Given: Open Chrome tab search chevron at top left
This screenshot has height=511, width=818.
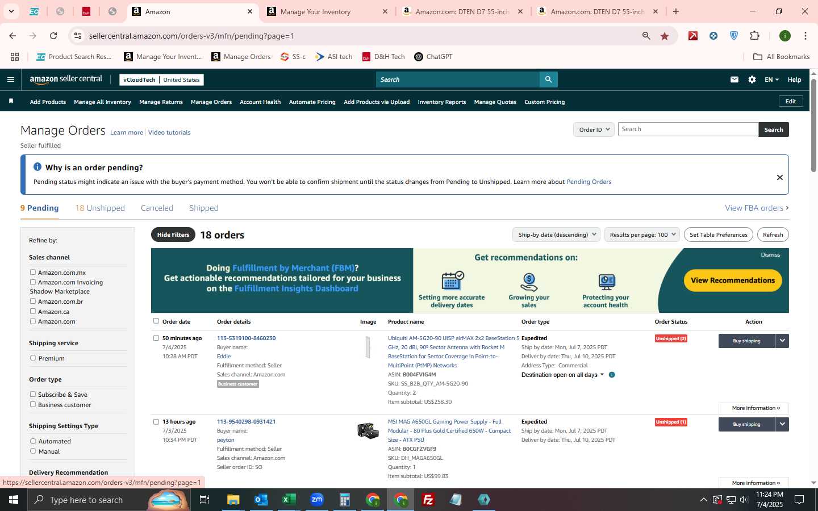Looking at the screenshot, I should pos(11,11).
